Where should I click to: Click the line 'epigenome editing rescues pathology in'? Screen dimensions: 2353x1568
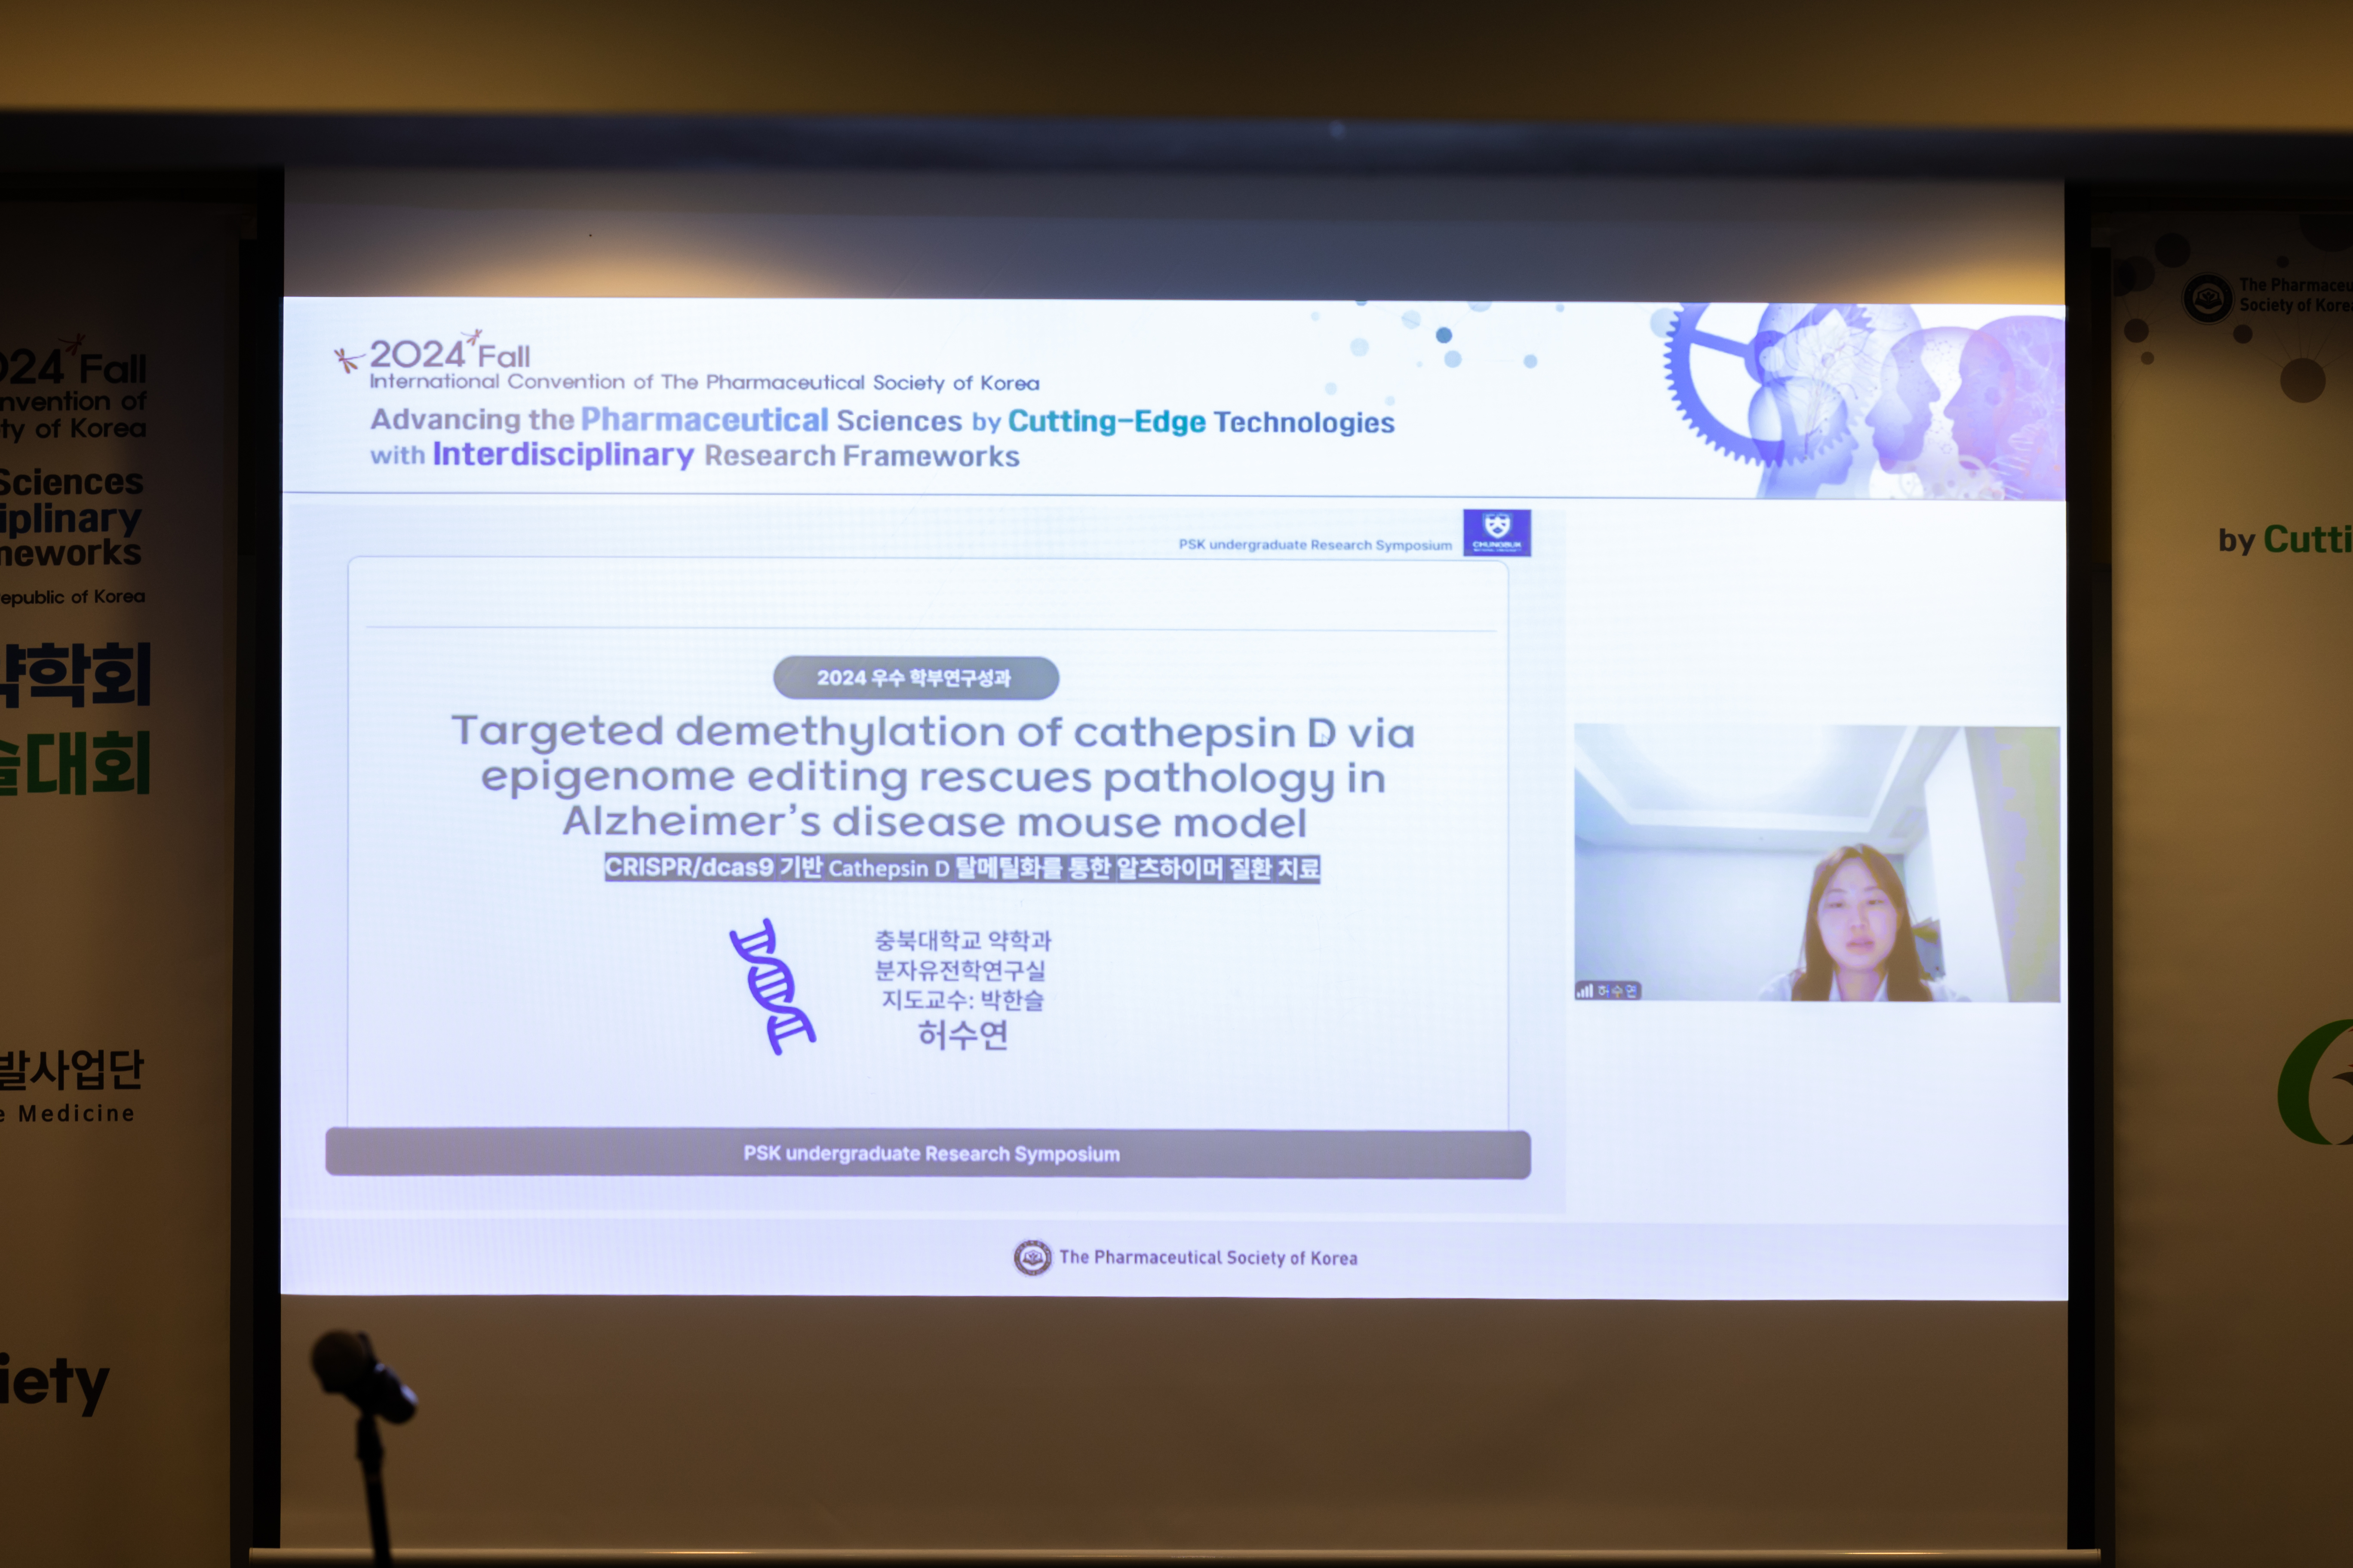pos(934,778)
